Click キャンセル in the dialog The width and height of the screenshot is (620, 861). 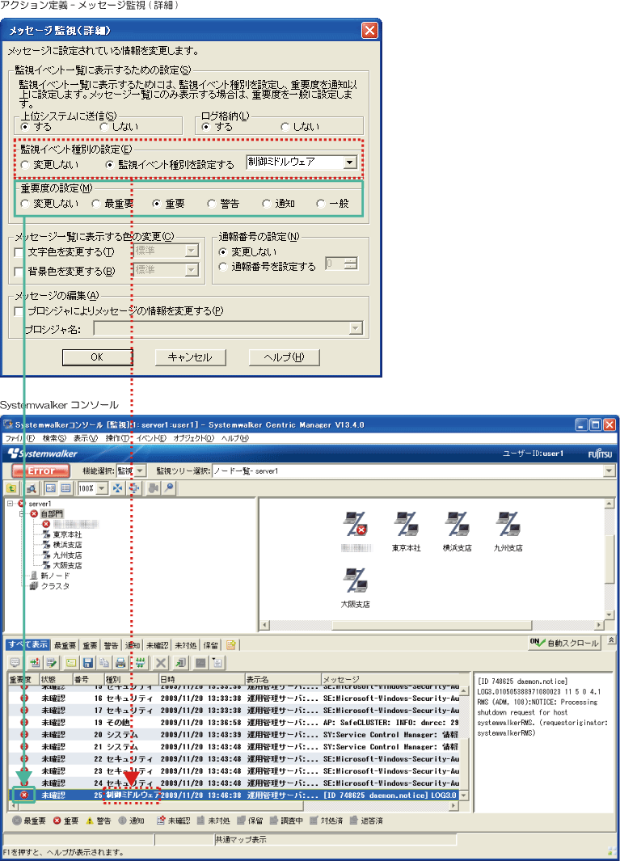coord(190,357)
